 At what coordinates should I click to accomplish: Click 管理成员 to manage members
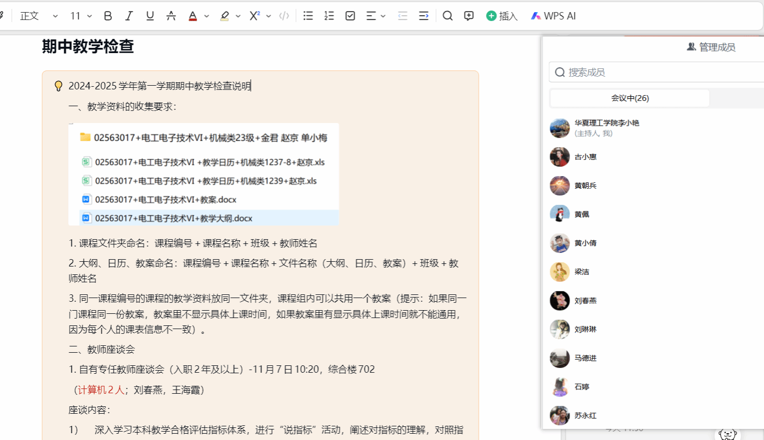(711, 47)
